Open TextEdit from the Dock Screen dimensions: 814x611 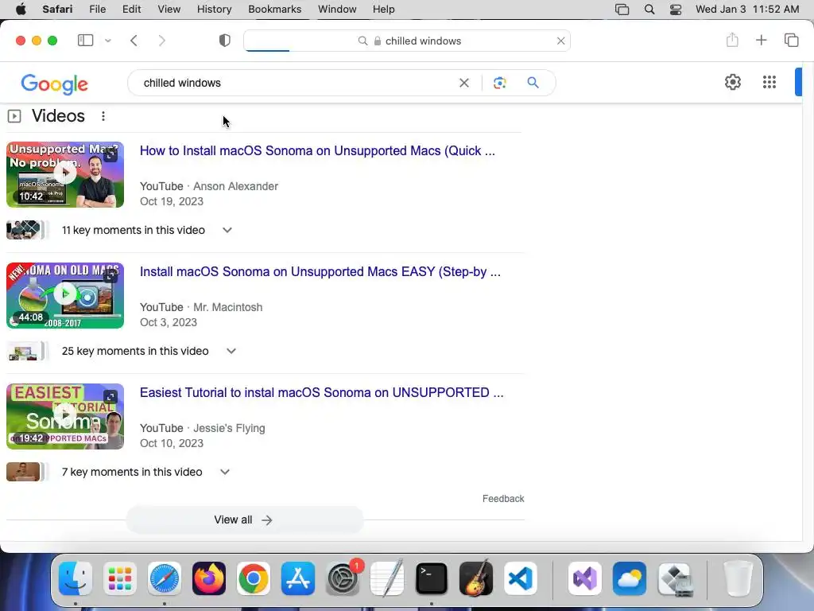click(x=387, y=578)
